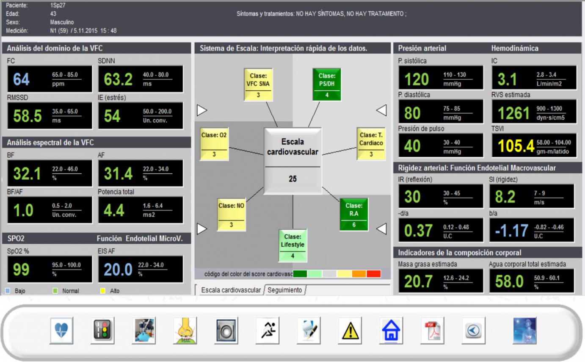Click the yellow warning triangle icon
Image resolution: width=585 pixels, height=362 pixels.
[x=350, y=331]
